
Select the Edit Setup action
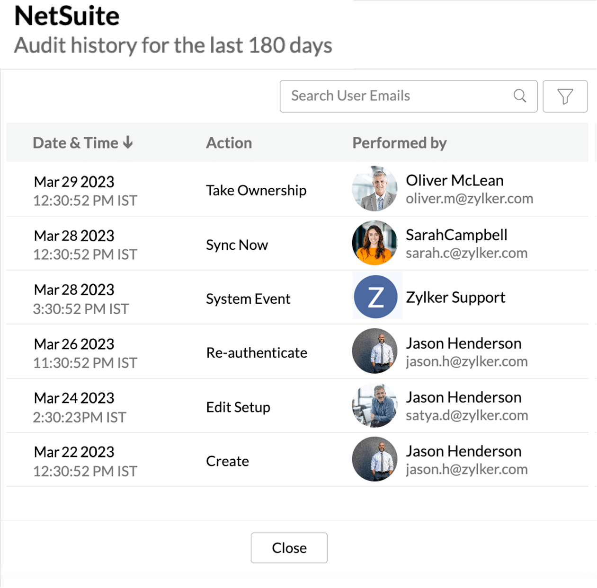coord(238,407)
